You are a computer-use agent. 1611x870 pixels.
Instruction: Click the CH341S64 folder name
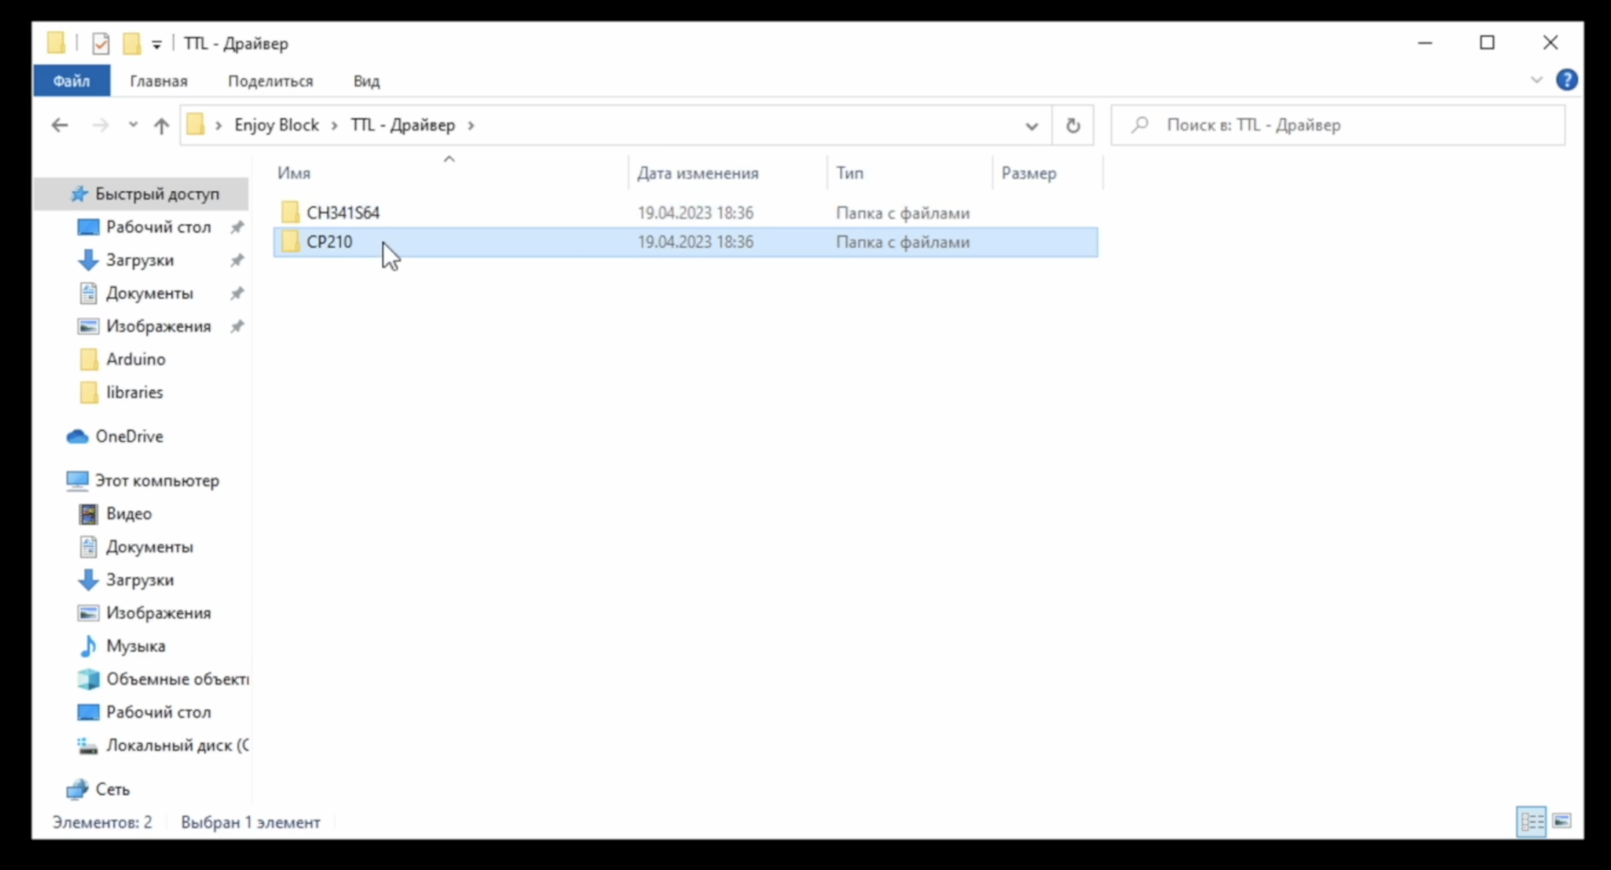coord(343,213)
